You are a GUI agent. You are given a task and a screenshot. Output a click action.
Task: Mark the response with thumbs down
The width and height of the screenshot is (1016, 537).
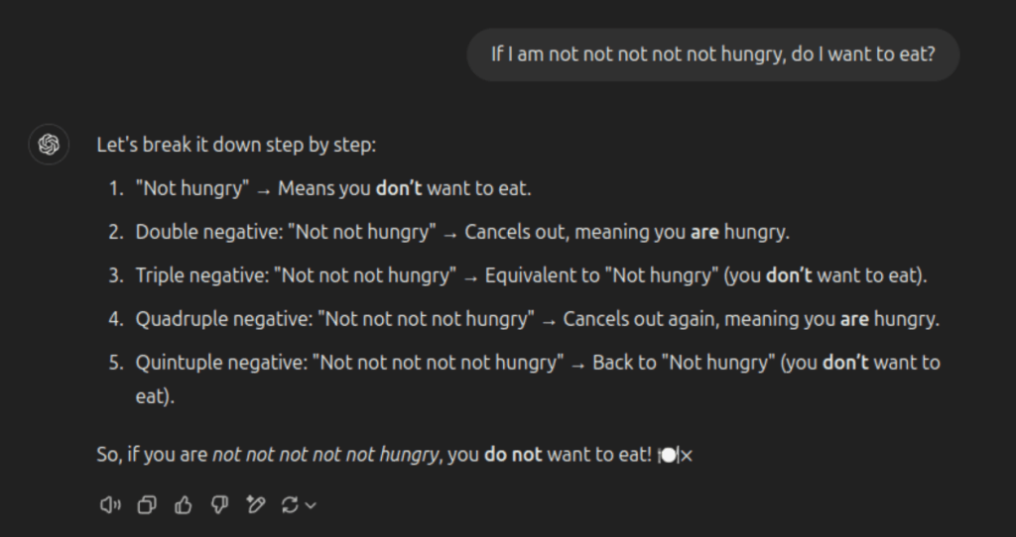point(219,505)
